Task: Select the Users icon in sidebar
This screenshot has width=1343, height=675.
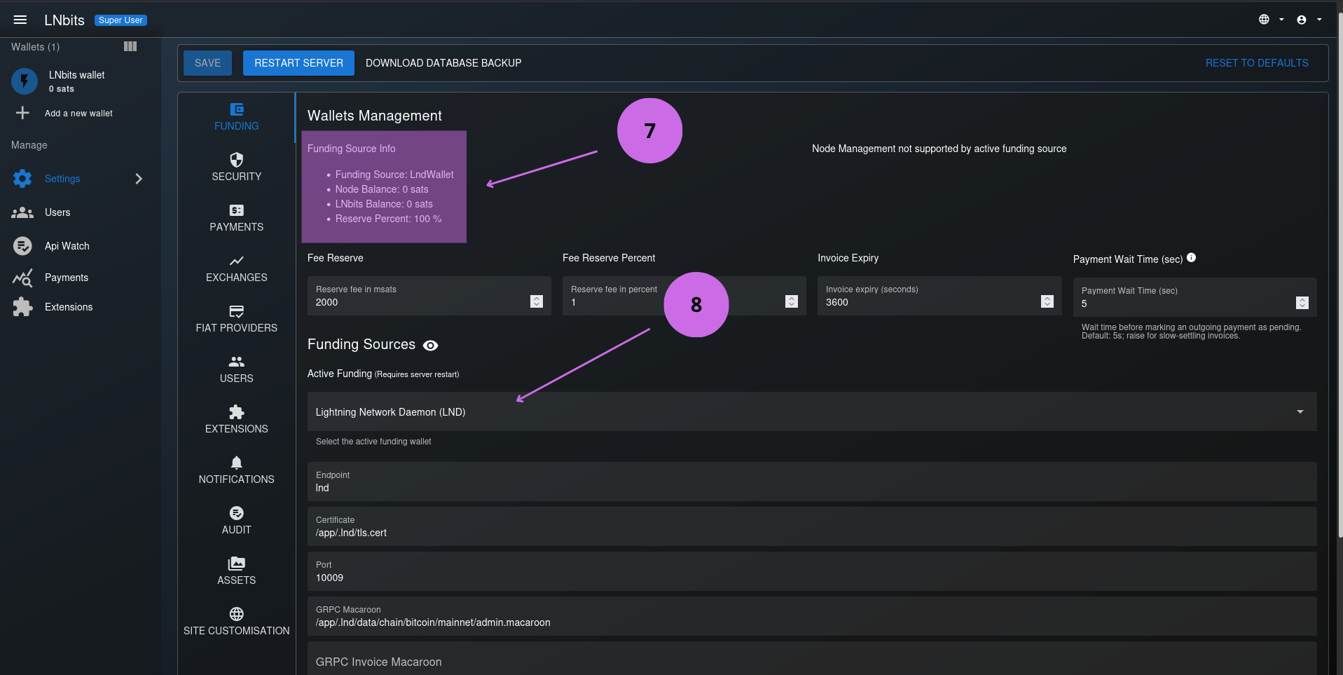Action: point(22,212)
